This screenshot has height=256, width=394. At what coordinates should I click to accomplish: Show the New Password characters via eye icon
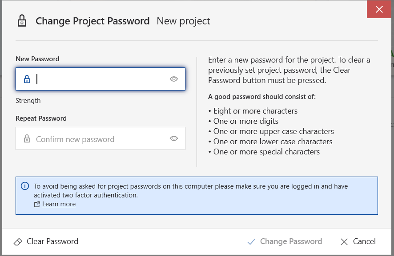tap(174, 79)
